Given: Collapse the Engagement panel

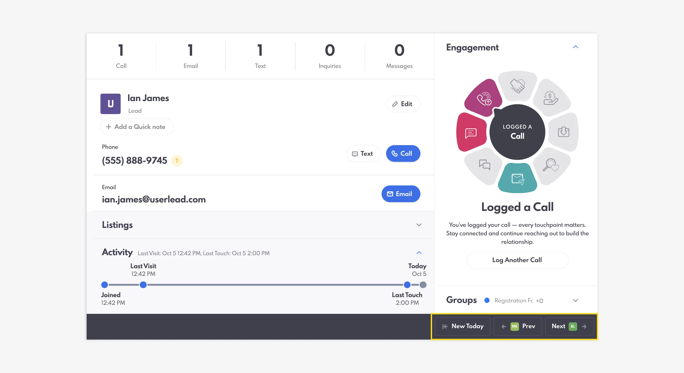Looking at the screenshot, I should tap(575, 47).
